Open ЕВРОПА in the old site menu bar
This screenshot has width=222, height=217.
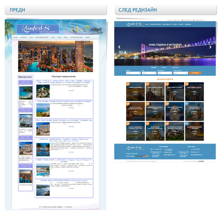click(x=66, y=37)
